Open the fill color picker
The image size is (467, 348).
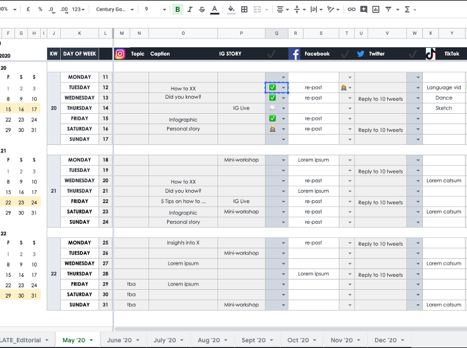pos(231,9)
